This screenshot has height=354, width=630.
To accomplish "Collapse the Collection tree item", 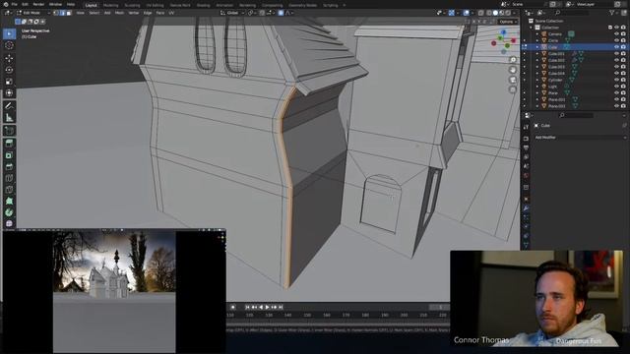I will coord(532,28).
